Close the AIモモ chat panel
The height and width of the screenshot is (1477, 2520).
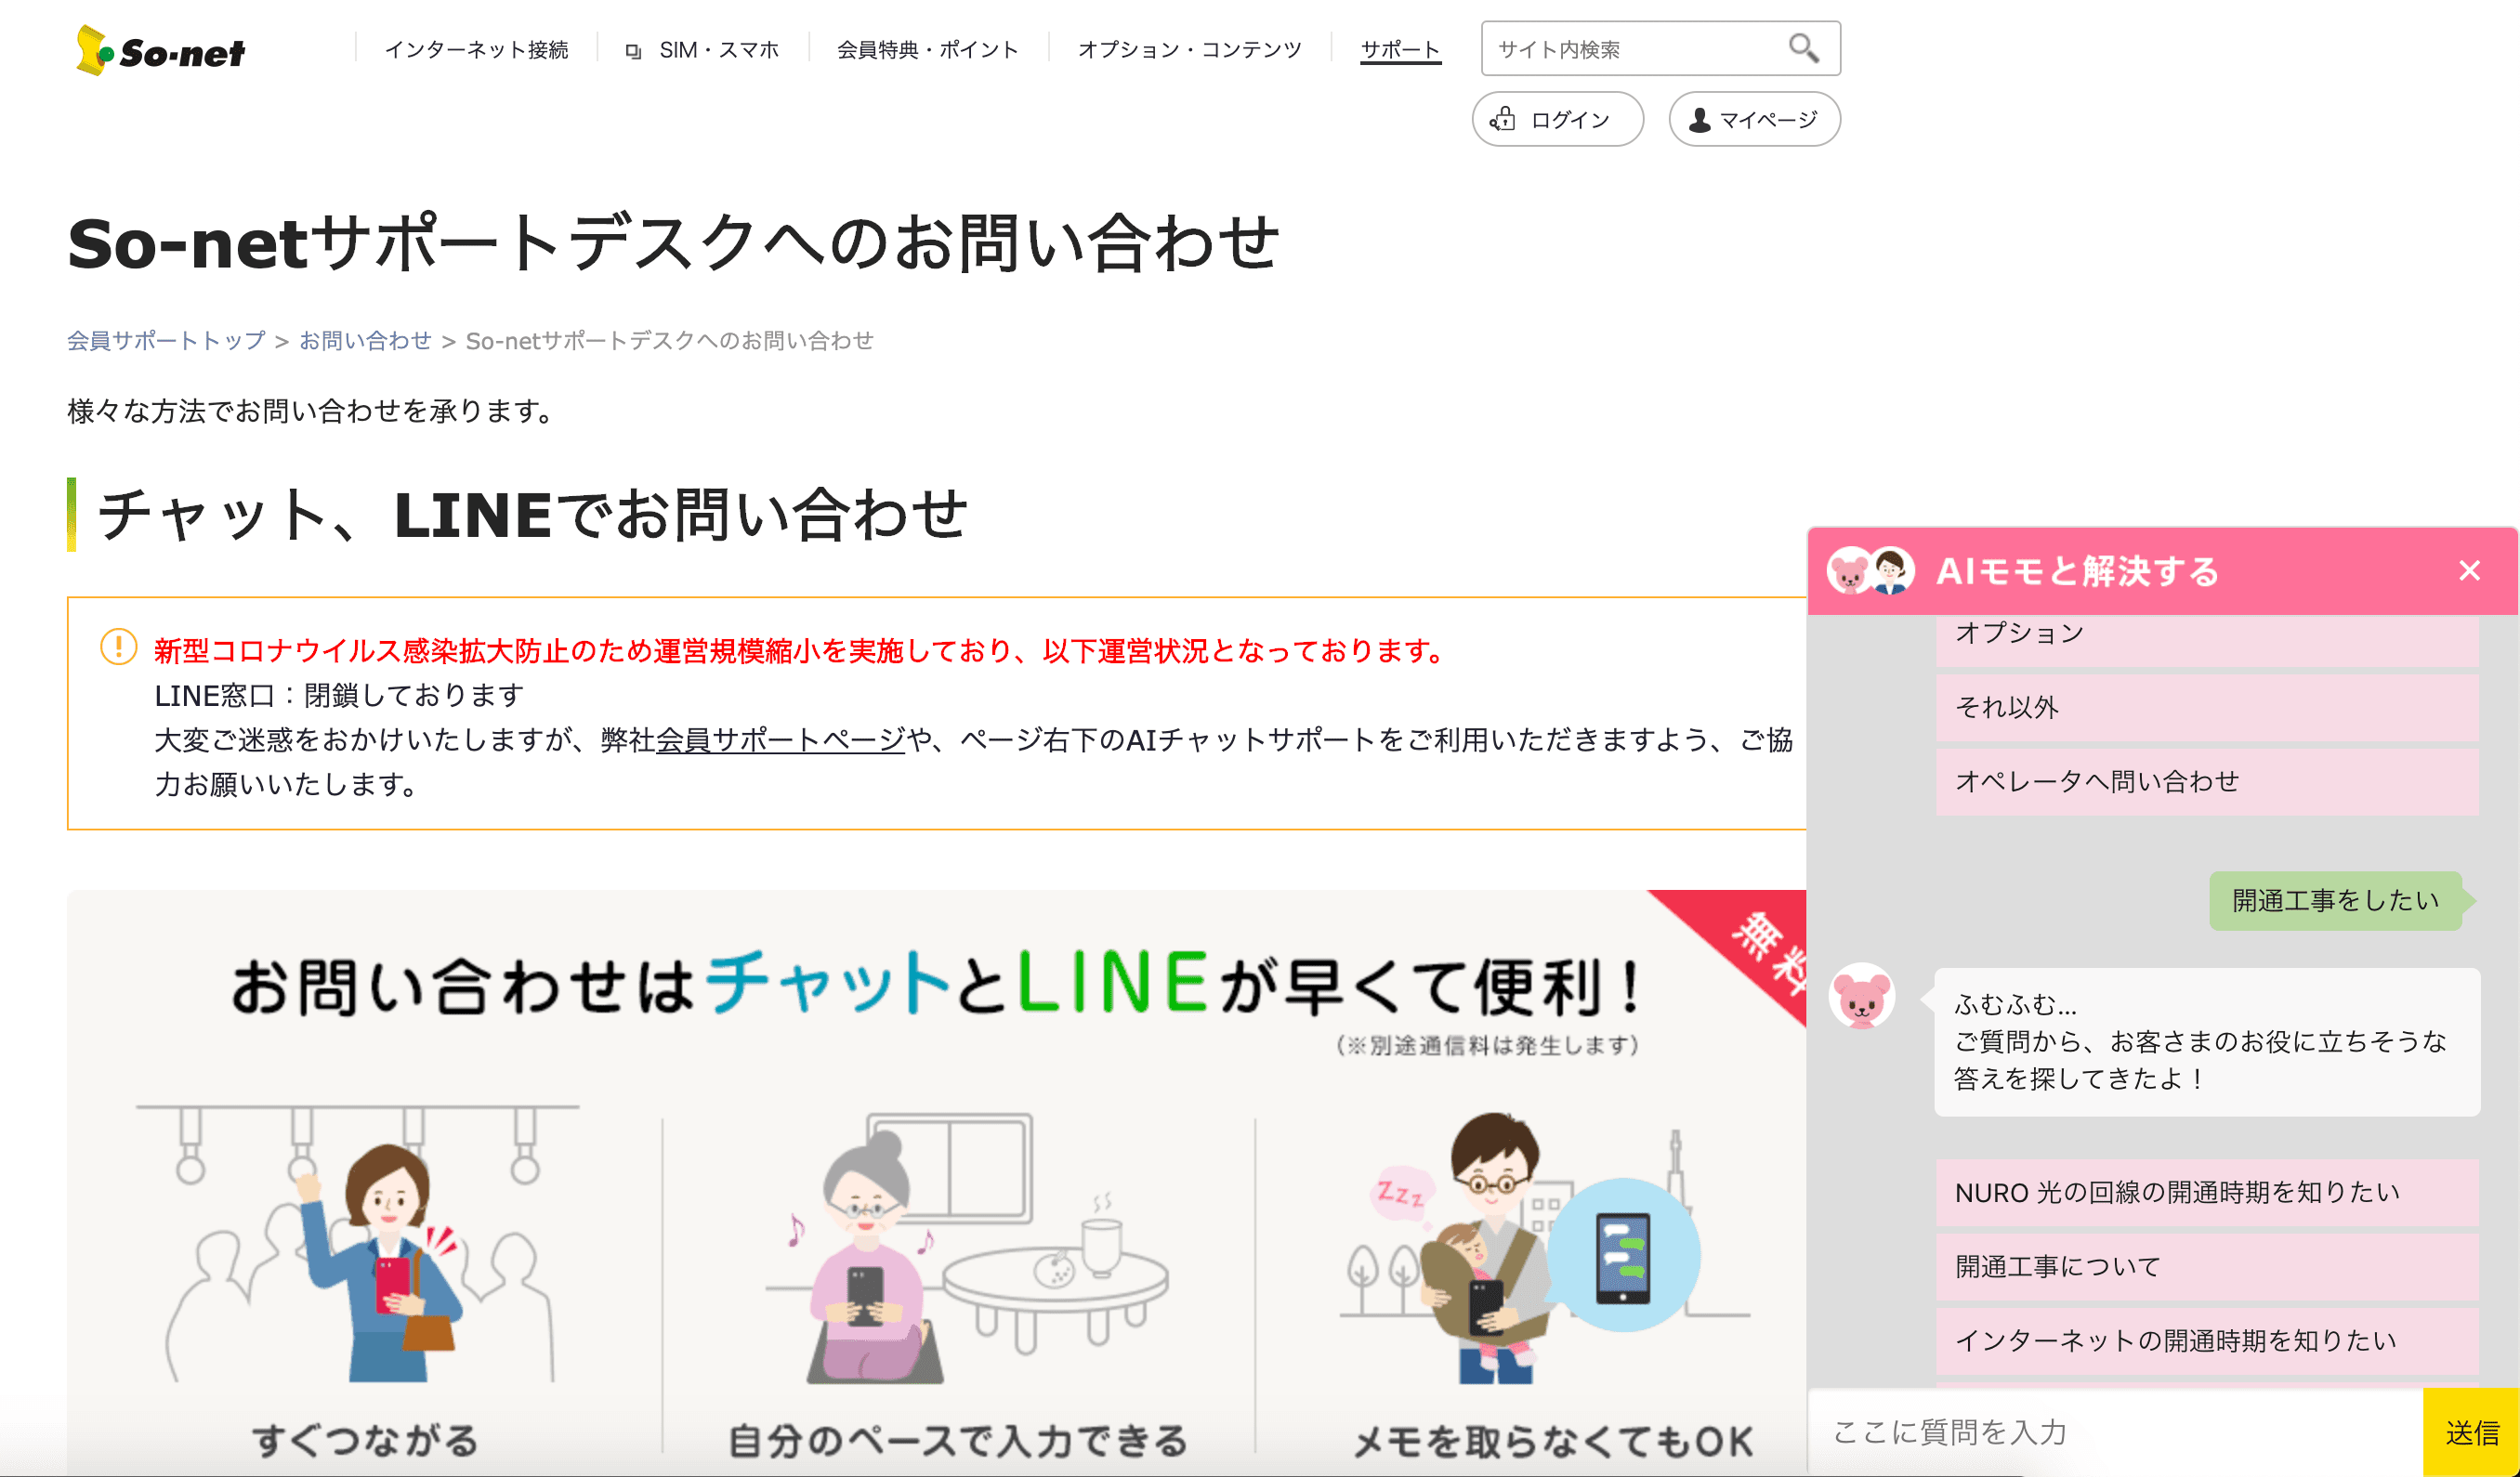click(2469, 570)
